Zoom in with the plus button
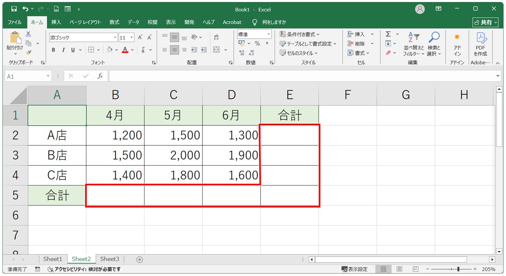 coord(475,269)
